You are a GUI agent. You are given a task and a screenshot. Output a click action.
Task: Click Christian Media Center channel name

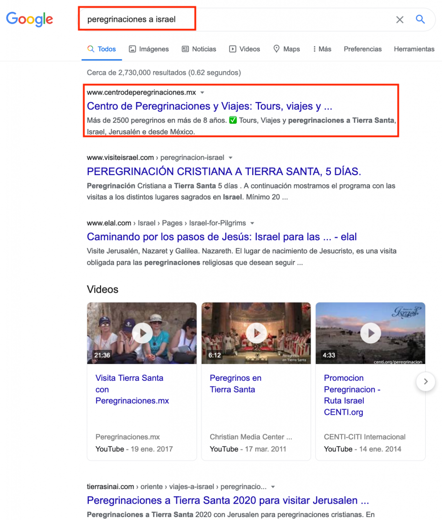(x=251, y=437)
